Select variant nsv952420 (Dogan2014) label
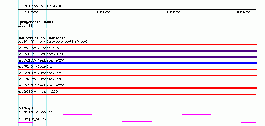Viewport: 265px width, 126px height. [x=37, y=67]
